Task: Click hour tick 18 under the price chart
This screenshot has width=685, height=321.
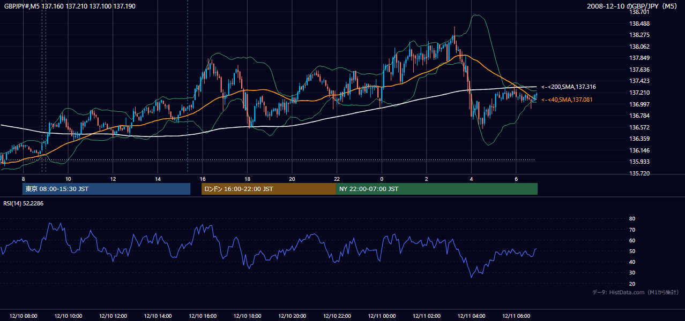Action: click(x=247, y=179)
